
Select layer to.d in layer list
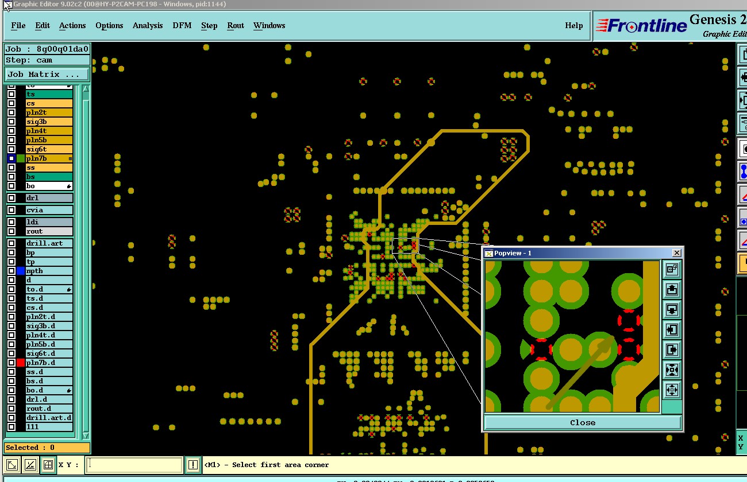coord(49,289)
